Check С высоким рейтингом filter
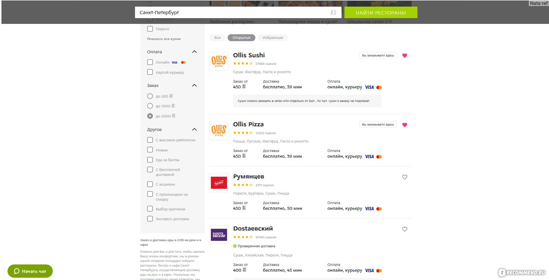549x280 pixels. click(150, 140)
